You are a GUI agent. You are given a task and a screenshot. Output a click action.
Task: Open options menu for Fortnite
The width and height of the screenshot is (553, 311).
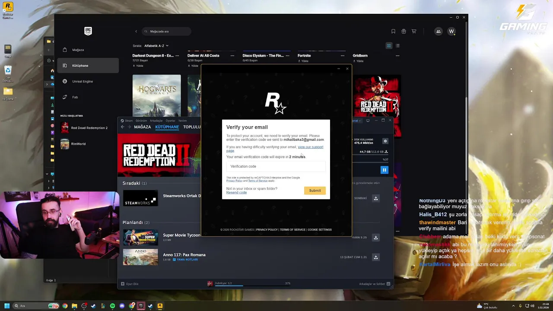[x=343, y=56]
